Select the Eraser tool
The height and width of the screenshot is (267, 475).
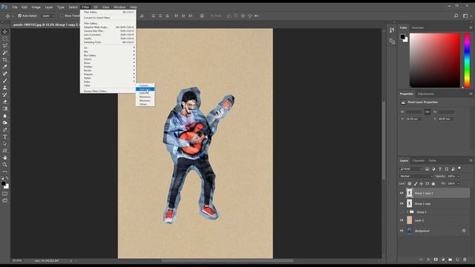coord(5,102)
